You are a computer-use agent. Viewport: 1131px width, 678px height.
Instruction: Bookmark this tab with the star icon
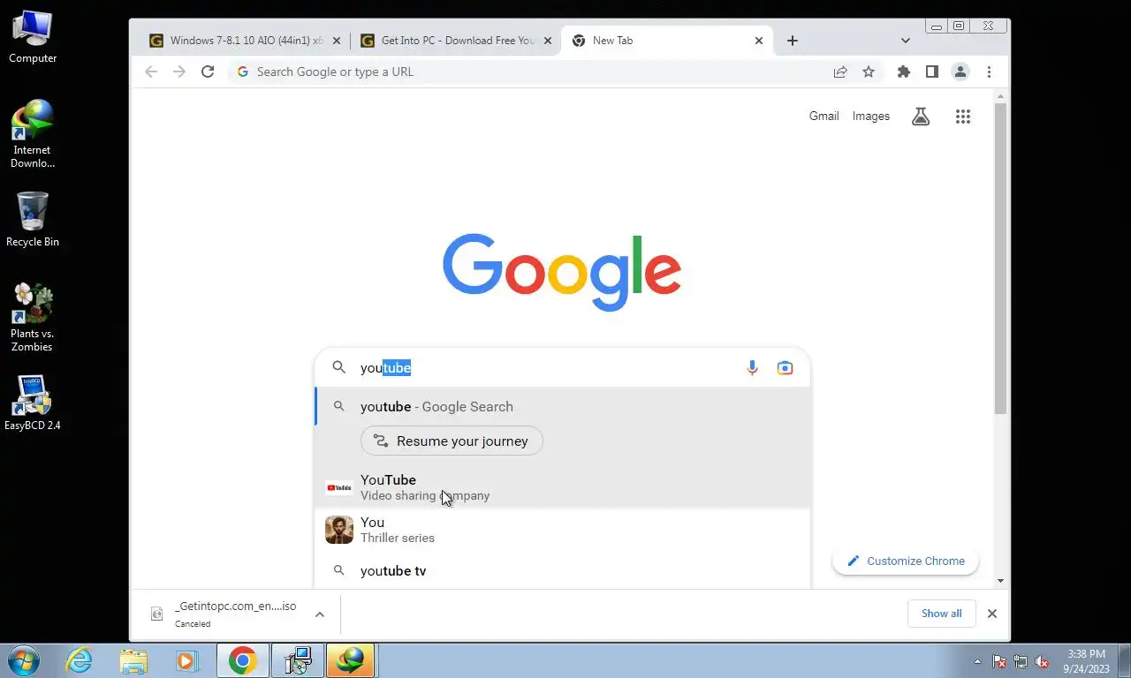[869, 72]
